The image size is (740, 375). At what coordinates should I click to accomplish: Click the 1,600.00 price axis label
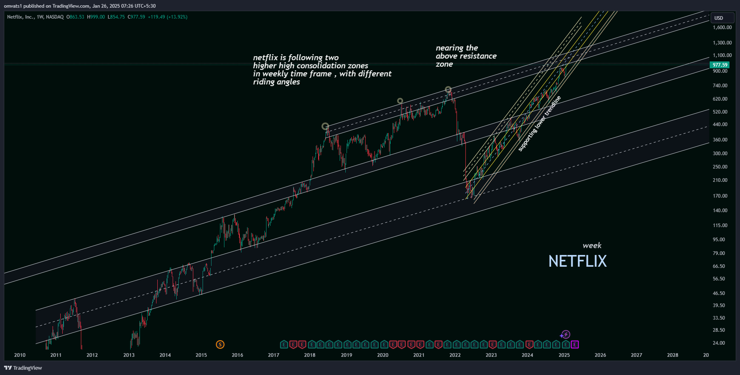pyautogui.click(x=722, y=27)
